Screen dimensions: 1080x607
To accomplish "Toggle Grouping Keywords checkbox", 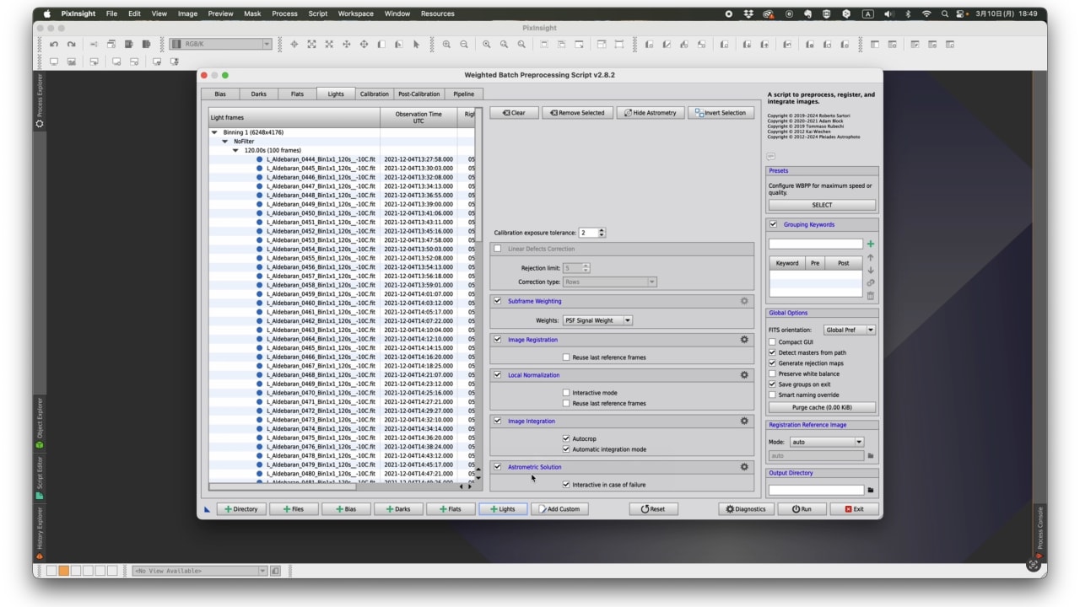I will pos(773,224).
